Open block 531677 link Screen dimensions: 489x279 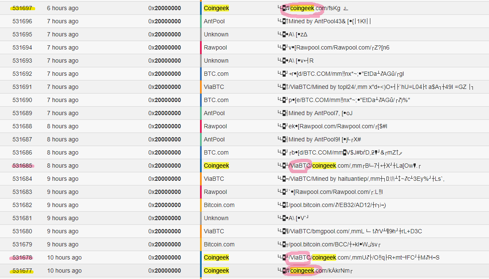tap(22, 271)
